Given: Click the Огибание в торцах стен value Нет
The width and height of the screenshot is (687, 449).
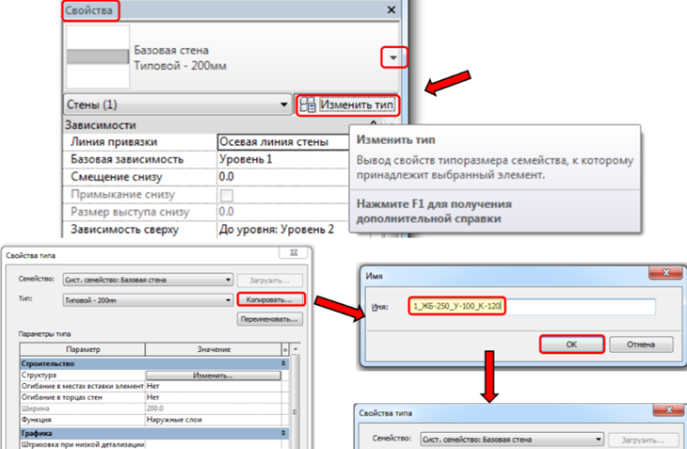Looking at the screenshot, I should (x=213, y=397).
